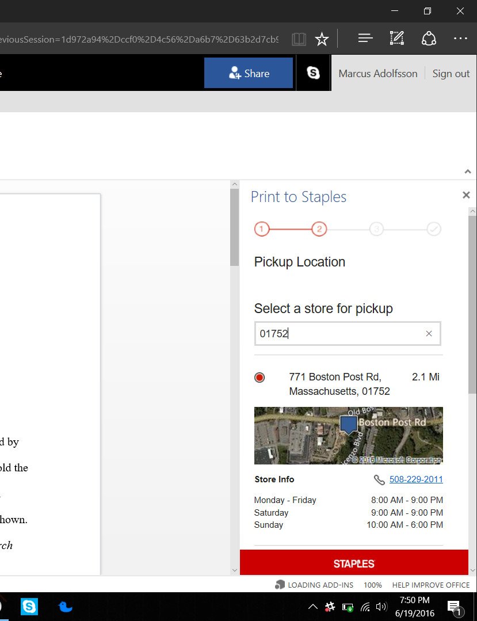Click the blue Share button
The width and height of the screenshot is (477, 621).
tap(249, 73)
